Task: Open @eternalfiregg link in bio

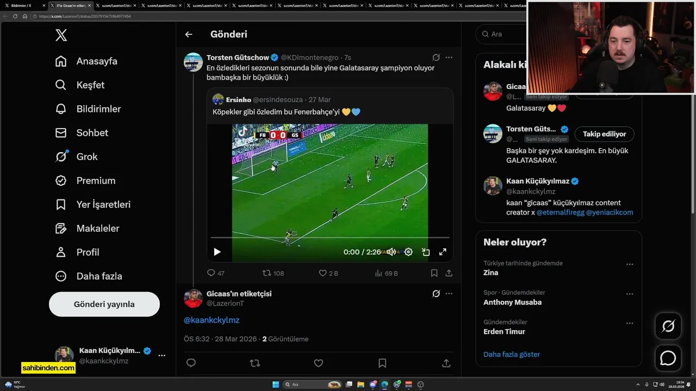Action: tap(560, 212)
